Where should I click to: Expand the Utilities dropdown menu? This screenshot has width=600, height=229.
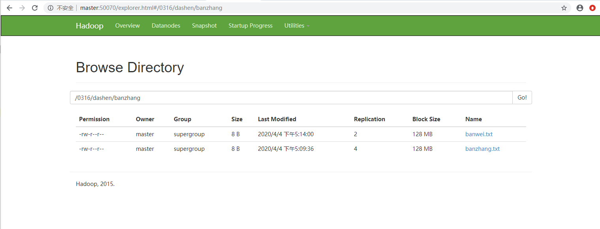[x=297, y=26]
